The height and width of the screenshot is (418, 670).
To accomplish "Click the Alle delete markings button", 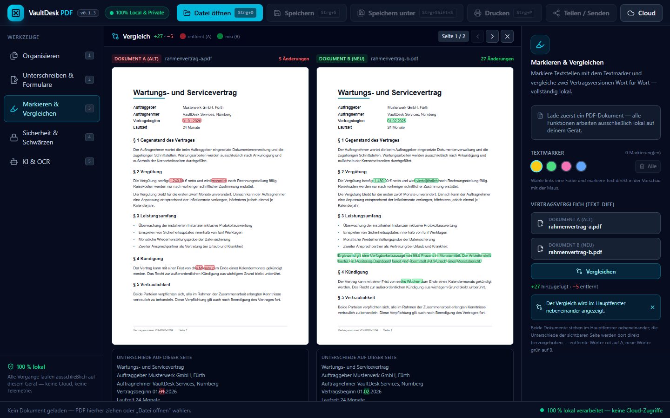I will [648, 166].
